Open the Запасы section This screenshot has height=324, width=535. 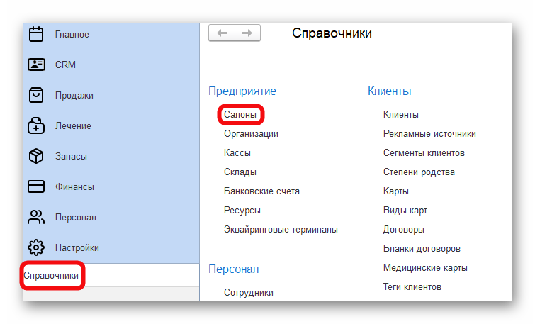point(71,157)
